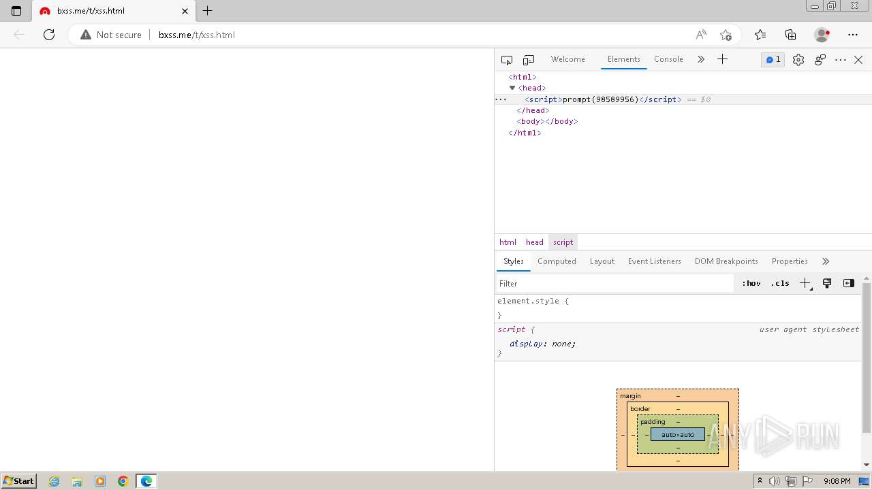Reload the page with refresh icon
Screen dimensions: 872x490
49,35
